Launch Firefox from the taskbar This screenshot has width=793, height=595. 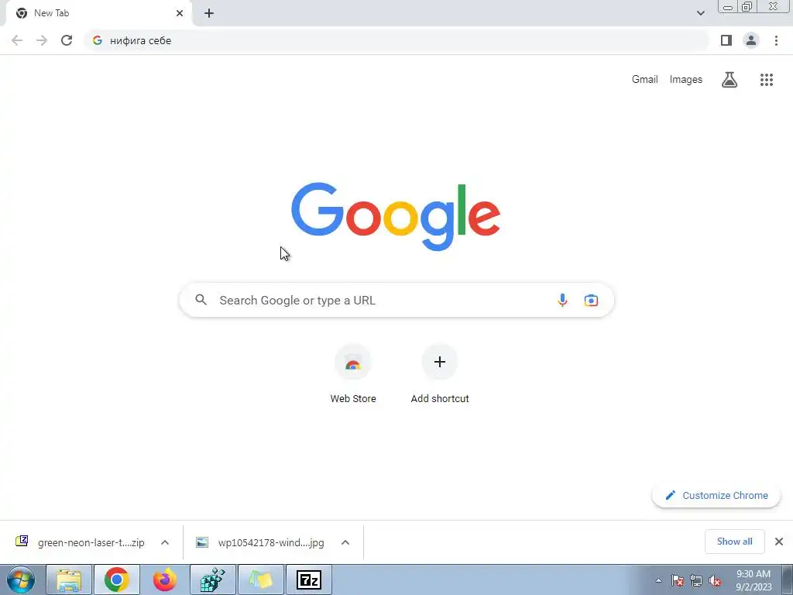pos(164,580)
